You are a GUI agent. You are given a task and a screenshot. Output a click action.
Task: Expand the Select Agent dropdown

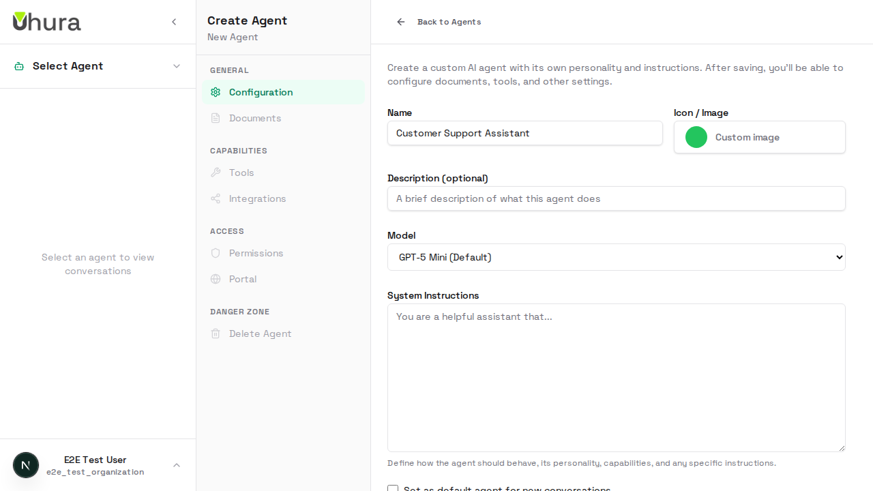point(177,66)
